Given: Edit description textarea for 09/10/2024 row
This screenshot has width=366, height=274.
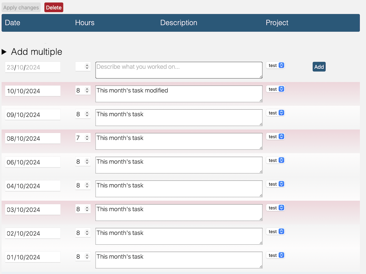Looking at the screenshot, I should 179,118.
